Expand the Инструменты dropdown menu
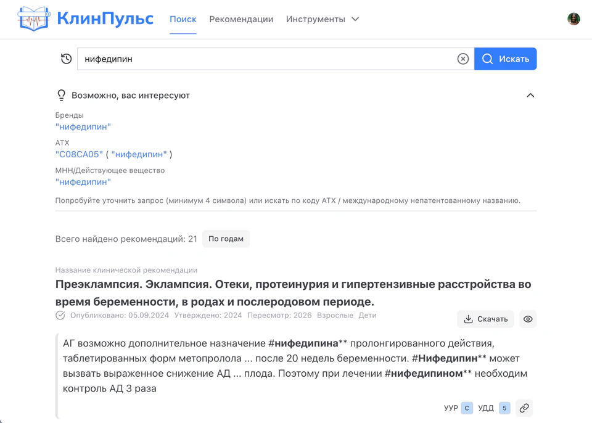Image resolution: width=592 pixels, height=423 pixels. (x=322, y=19)
